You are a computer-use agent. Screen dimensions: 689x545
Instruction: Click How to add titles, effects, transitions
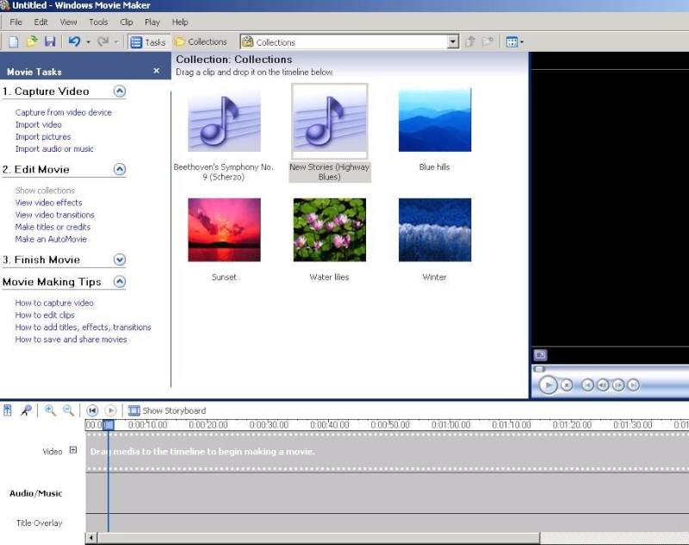[83, 327]
